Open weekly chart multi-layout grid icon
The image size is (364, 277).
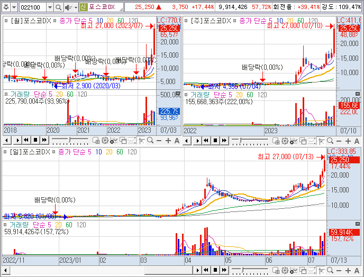[x=276, y=141]
